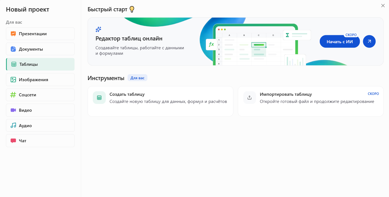Click the spreadsheet illustration in the banner
The image size is (389, 197).
[x=256, y=45]
